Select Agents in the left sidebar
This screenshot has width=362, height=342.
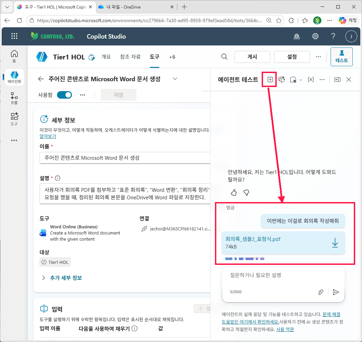pos(14,77)
